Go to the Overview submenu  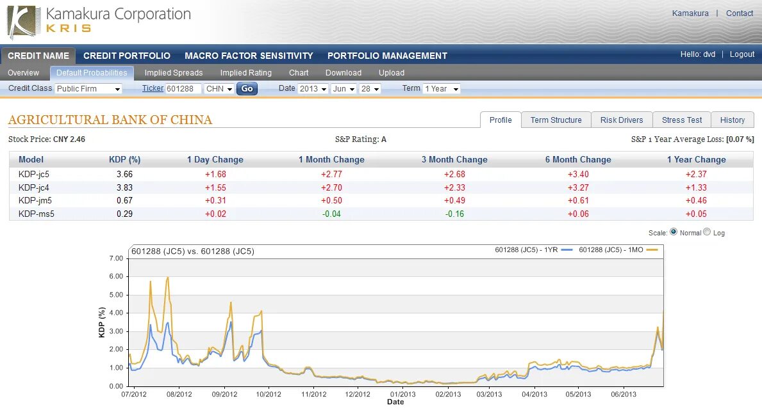23,73
